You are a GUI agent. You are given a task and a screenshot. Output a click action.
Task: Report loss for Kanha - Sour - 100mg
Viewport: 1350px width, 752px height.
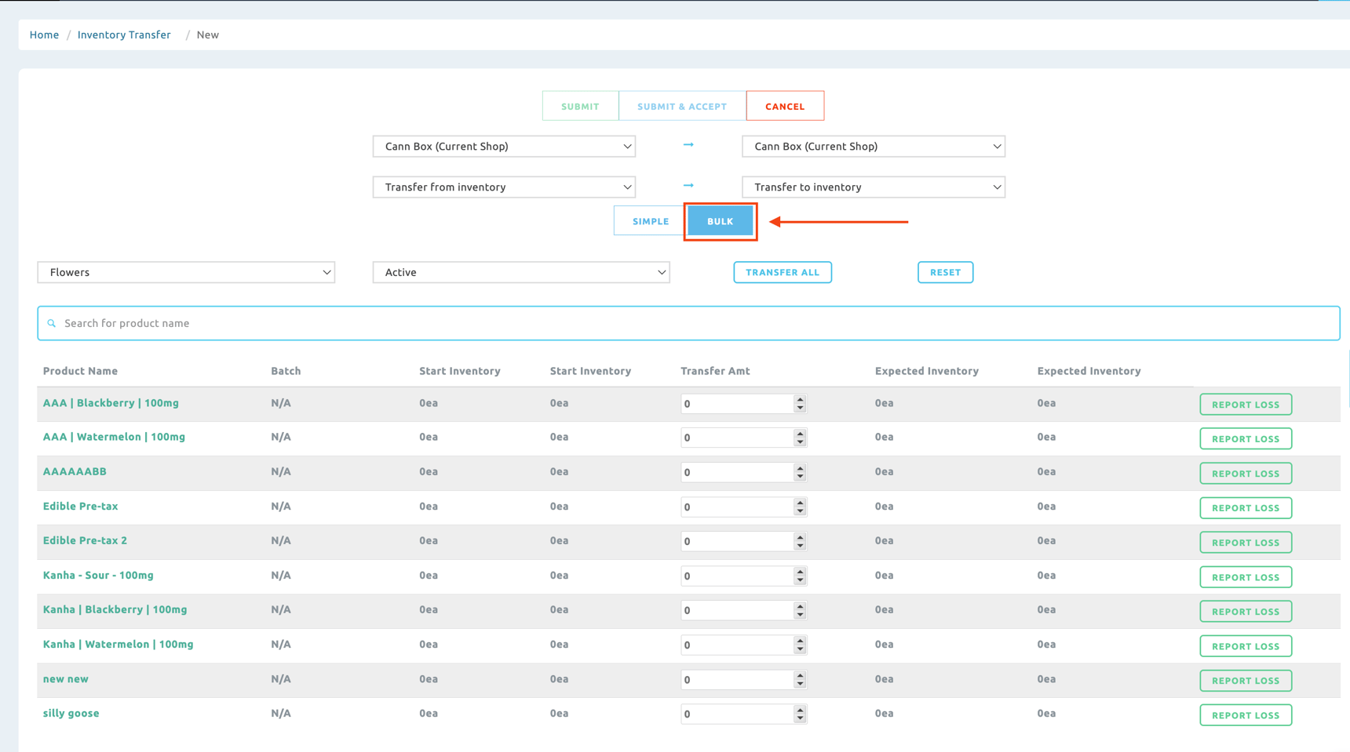click(1245, 577)
